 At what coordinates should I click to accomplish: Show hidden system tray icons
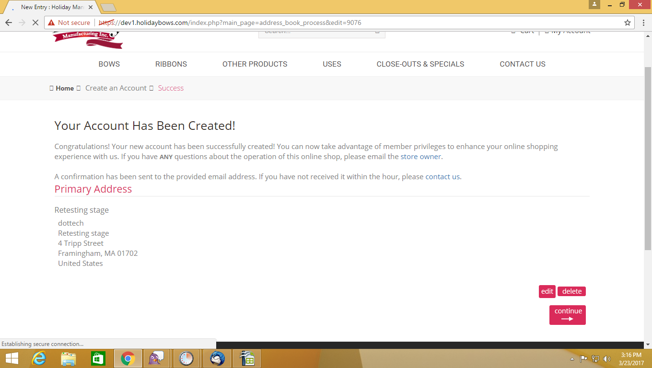(x=572, y=359)
